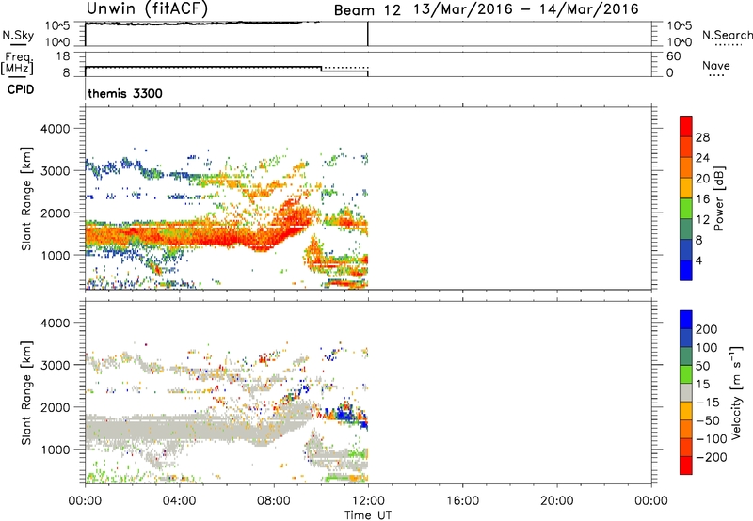Viewport: 753px width, 521px height.
Task: Select the power panel 'Slant Range [km]' label
Action: pos(26,198)
